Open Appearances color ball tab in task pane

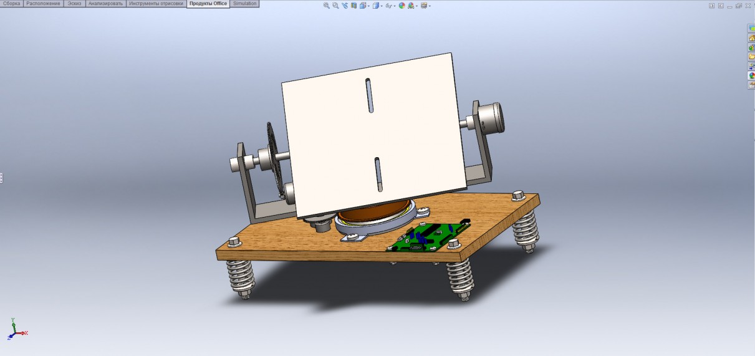tap(751, 75)
